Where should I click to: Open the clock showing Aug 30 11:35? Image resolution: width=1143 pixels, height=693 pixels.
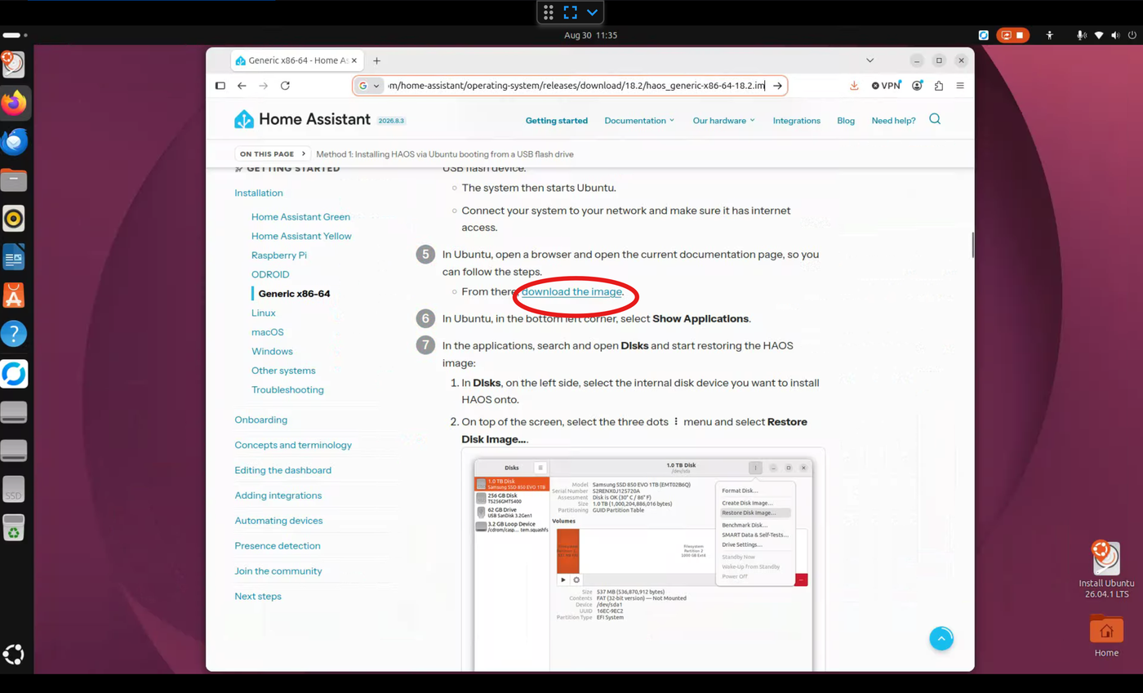pyautogui.click(x=590, y=36)
